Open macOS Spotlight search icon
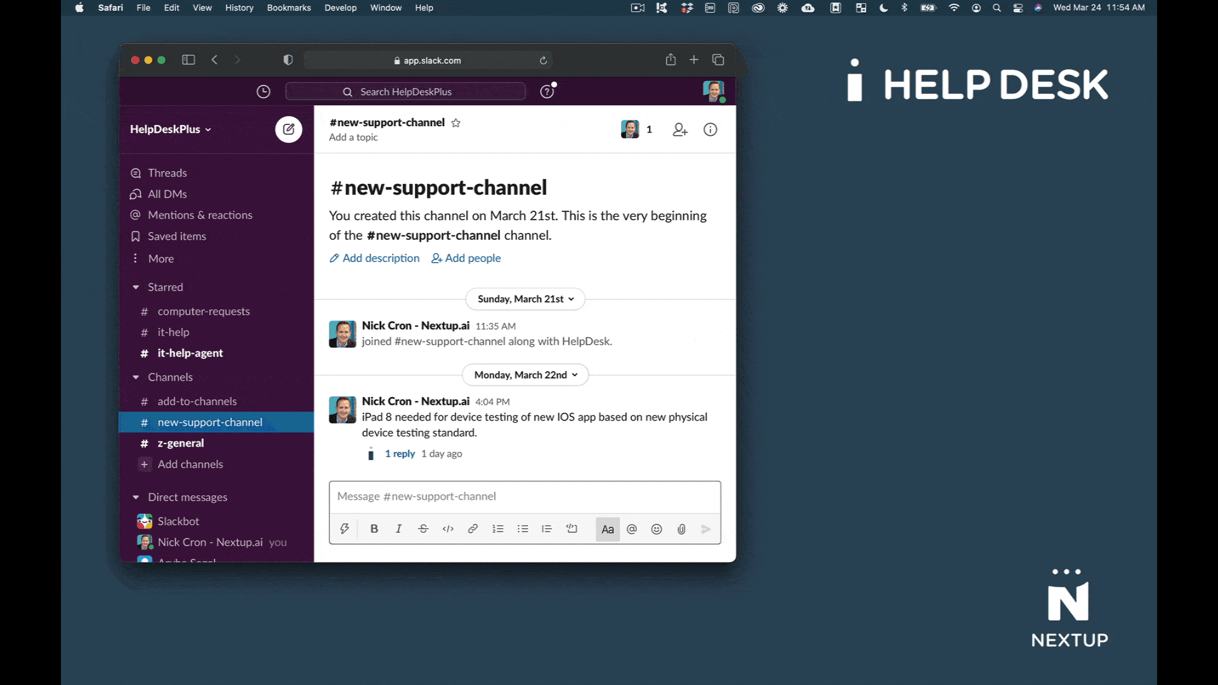Image resolution: width=1218 pixels, height=685 pixels. click(997, 8)
